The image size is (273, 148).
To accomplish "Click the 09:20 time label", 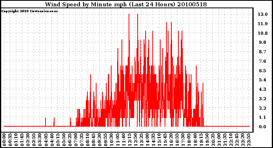I will (99, 140).
